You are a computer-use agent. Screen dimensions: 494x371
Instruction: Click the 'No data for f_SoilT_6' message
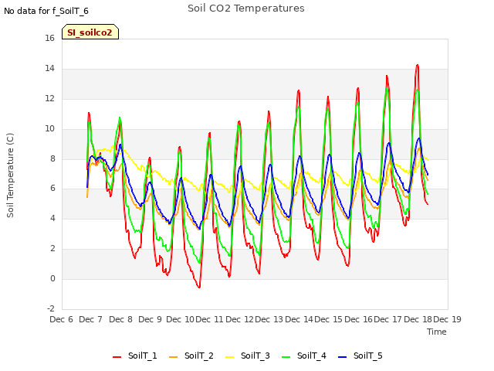[46, 11]
